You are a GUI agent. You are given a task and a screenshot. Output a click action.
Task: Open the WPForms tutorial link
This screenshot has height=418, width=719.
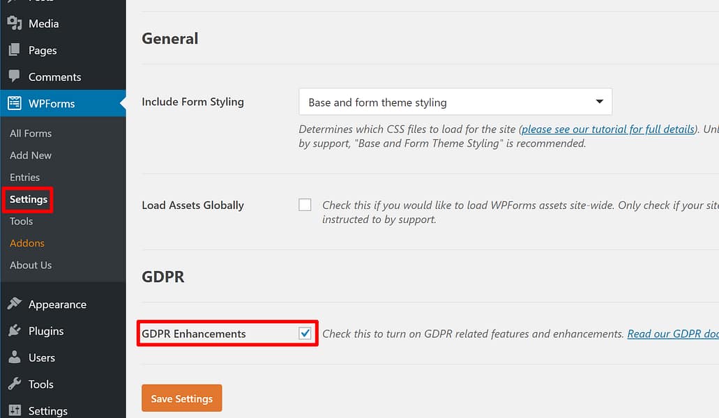click(x=608, y=128)
